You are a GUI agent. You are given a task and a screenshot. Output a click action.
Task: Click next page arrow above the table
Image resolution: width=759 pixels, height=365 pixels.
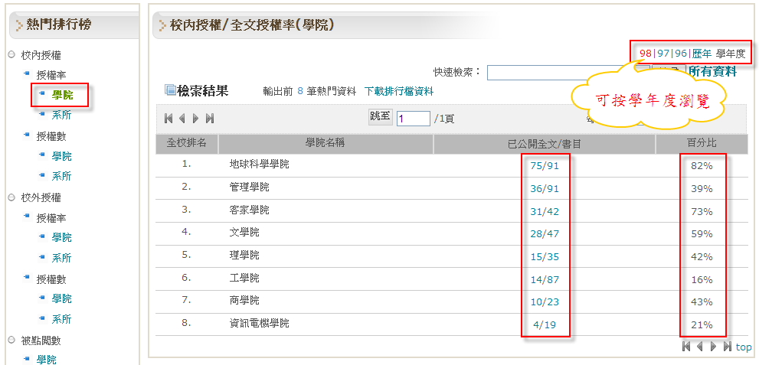click(196, 119)
